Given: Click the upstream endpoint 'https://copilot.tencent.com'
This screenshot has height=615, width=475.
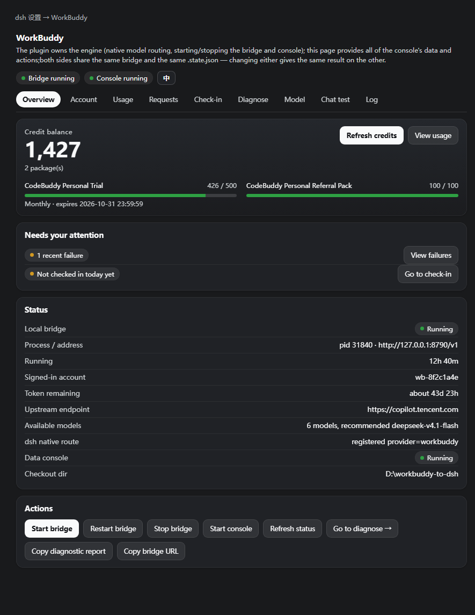Looking at the screenshot, I should pos(413,409).
